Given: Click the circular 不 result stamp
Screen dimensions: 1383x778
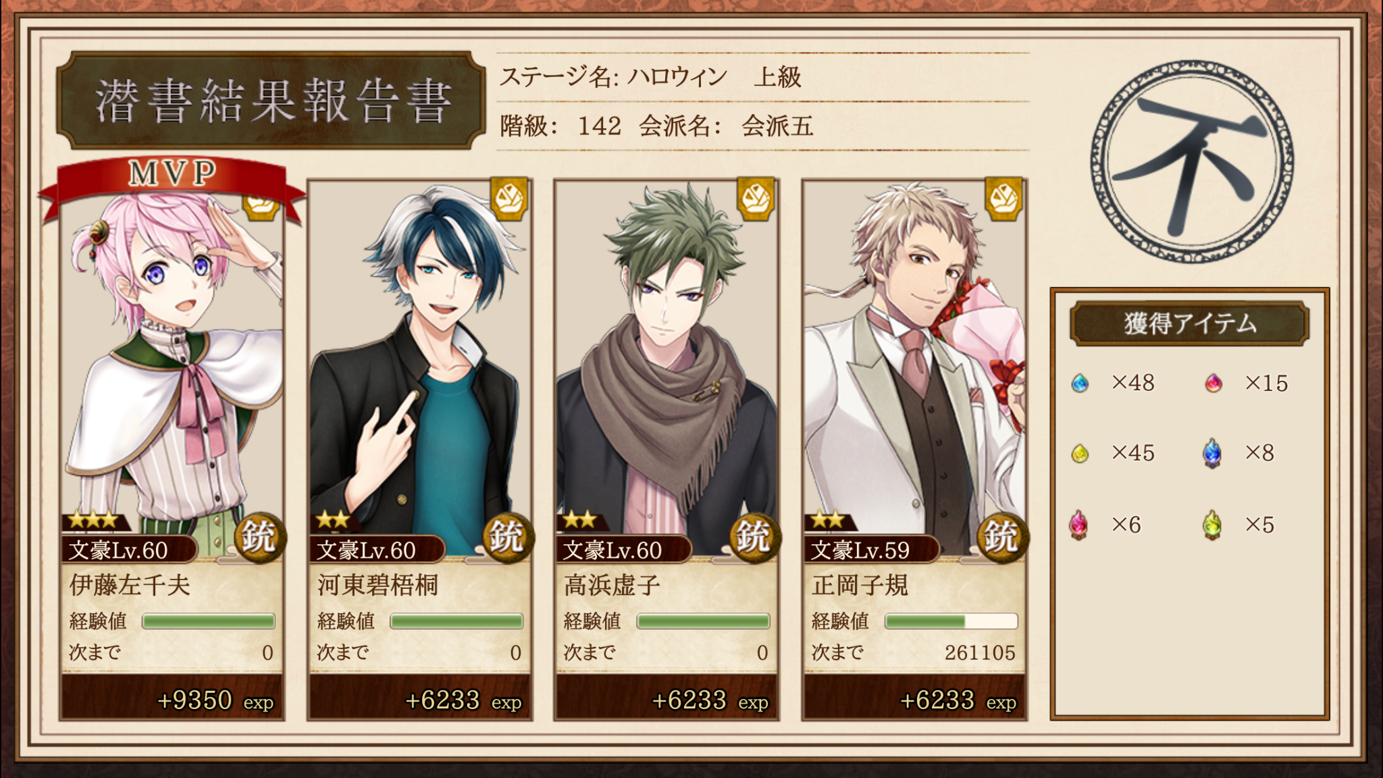Looking at the screenshot, I should click(1192, 162).
